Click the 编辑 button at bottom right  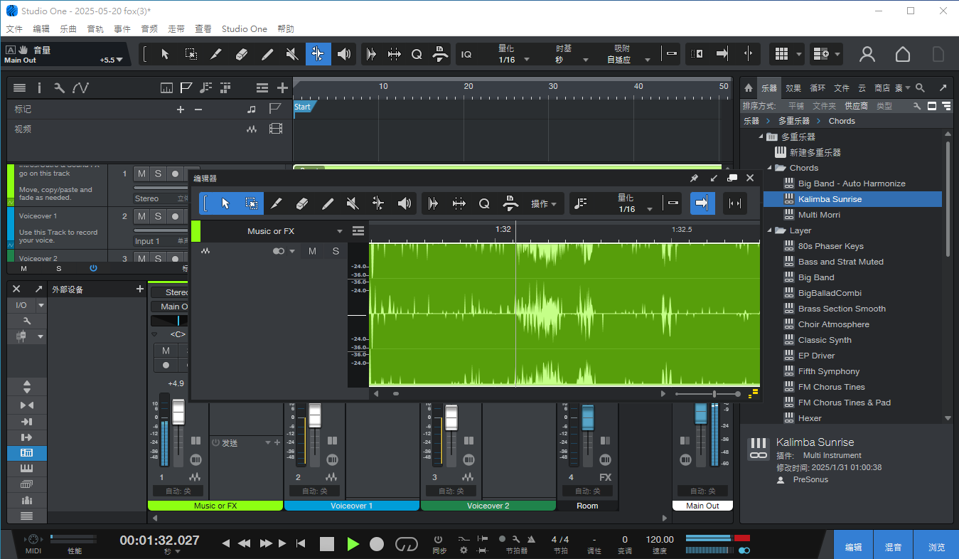pyautogui.click(x=854, y=546)
